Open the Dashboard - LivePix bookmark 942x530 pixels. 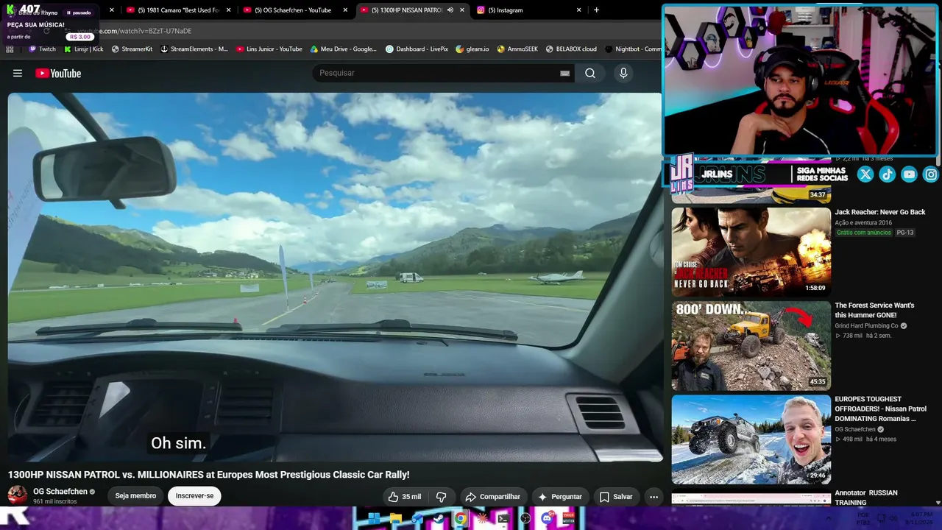(417, 49)
